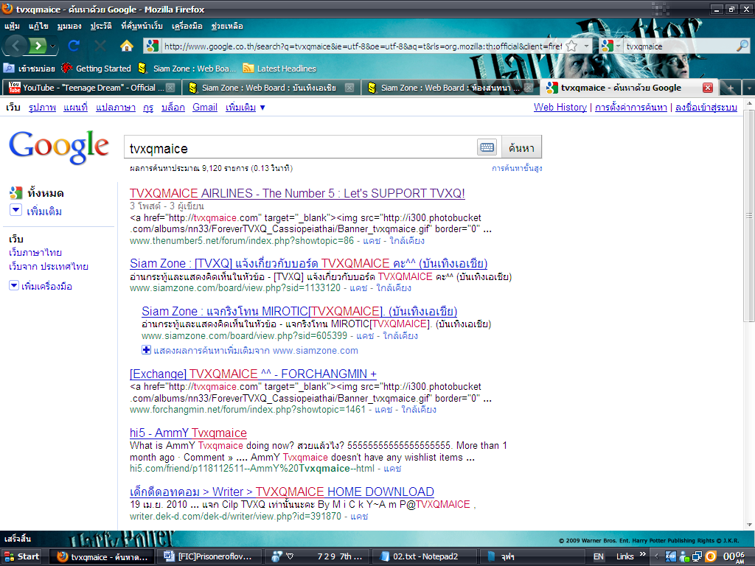Open [Exchange] TVXQMAICE FORCHANGMIN result
The width and height of the screenshot is (755, 566).
pos(253,374)
